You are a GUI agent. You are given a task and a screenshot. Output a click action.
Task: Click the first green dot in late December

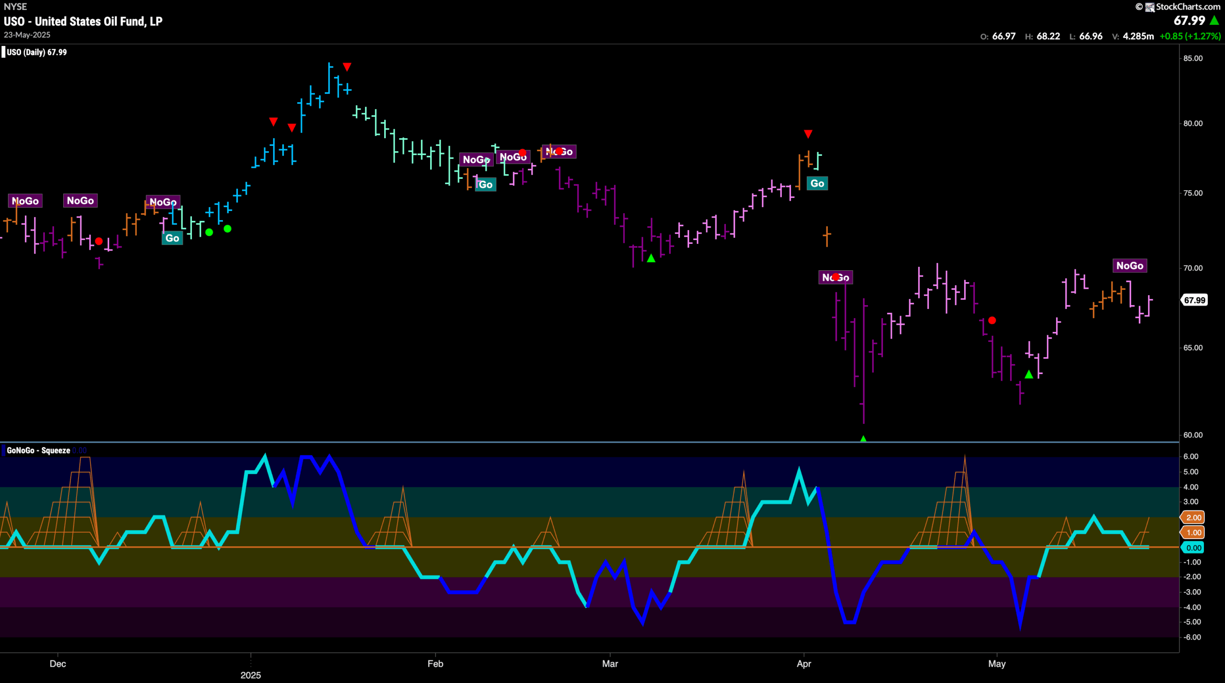coord(209,232)
